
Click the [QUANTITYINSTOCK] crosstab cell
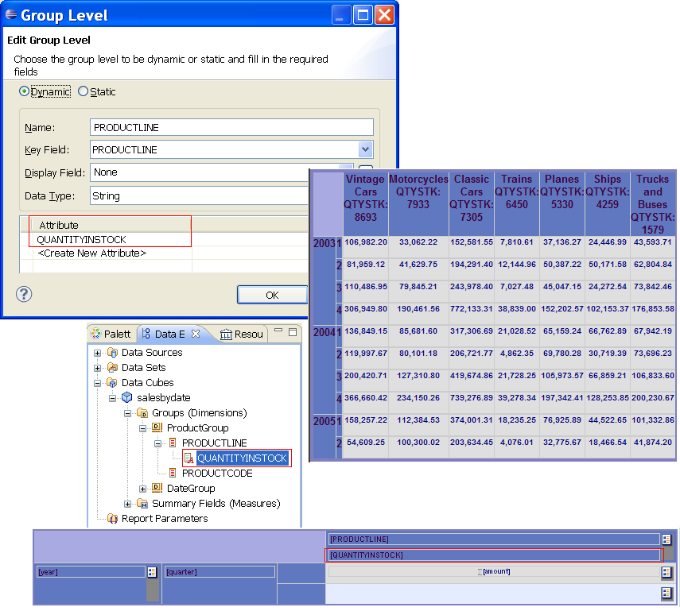[x=494, y=555]
